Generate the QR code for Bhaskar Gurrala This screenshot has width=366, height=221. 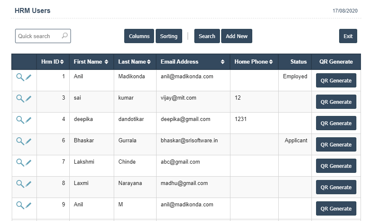tap(336, 145)
